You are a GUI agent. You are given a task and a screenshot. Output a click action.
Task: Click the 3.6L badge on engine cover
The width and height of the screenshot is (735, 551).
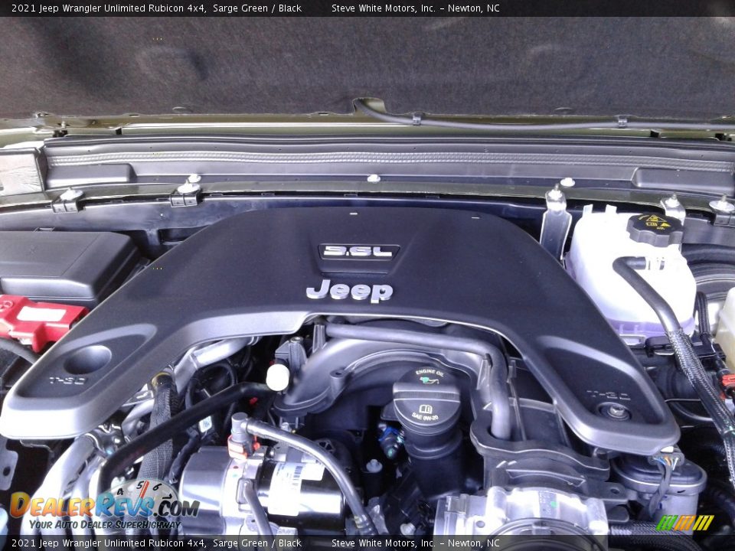[359, 252]
